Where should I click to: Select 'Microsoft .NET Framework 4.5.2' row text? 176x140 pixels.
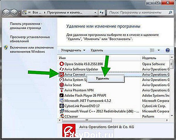click(88, 101)
